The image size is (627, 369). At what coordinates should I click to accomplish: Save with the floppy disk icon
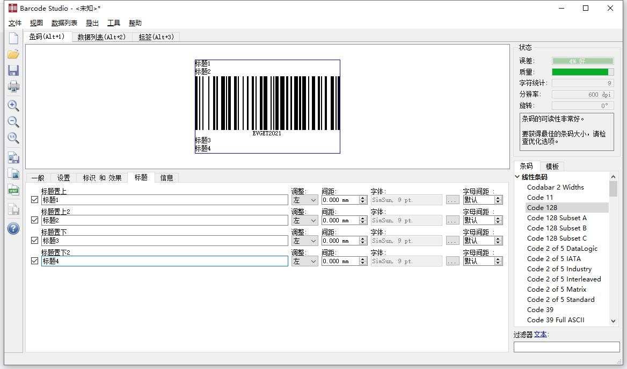click(13, 70)
